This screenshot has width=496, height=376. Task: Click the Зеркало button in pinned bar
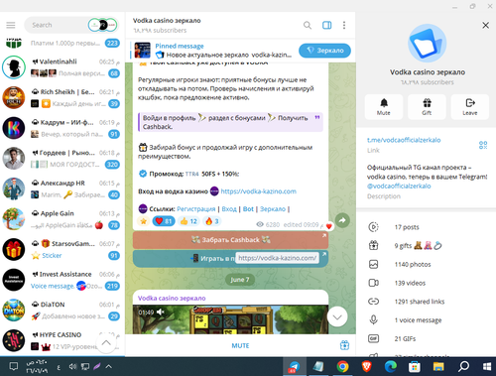[x=324, y=51]
